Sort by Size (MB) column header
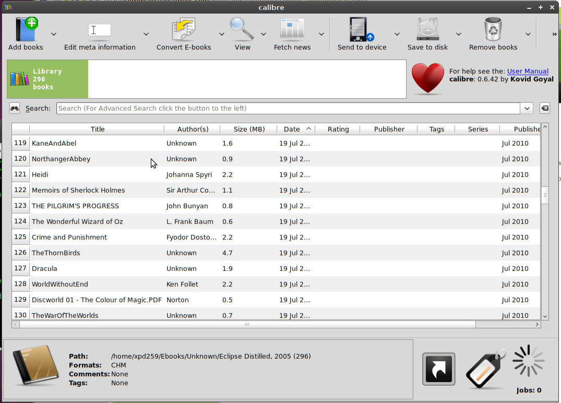The width and height of the screenshot is (561, 403). point(249,129)
